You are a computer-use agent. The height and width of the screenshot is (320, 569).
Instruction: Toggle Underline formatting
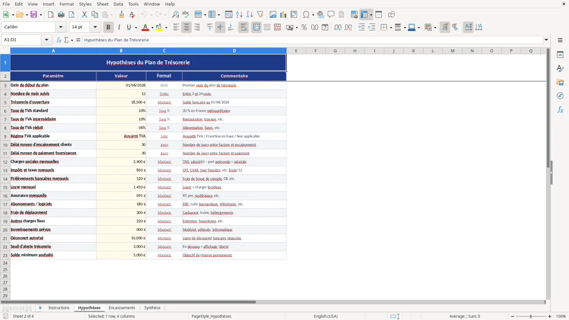pos(129,27)
